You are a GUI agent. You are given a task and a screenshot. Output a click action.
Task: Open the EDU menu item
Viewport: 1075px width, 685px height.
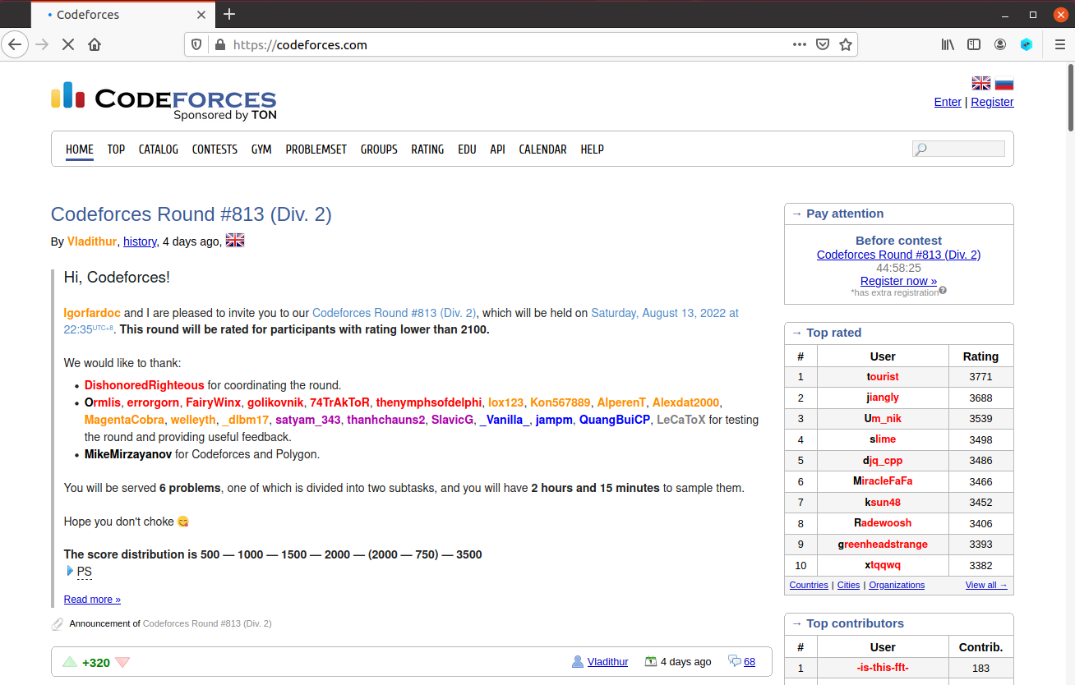point(467,149)
